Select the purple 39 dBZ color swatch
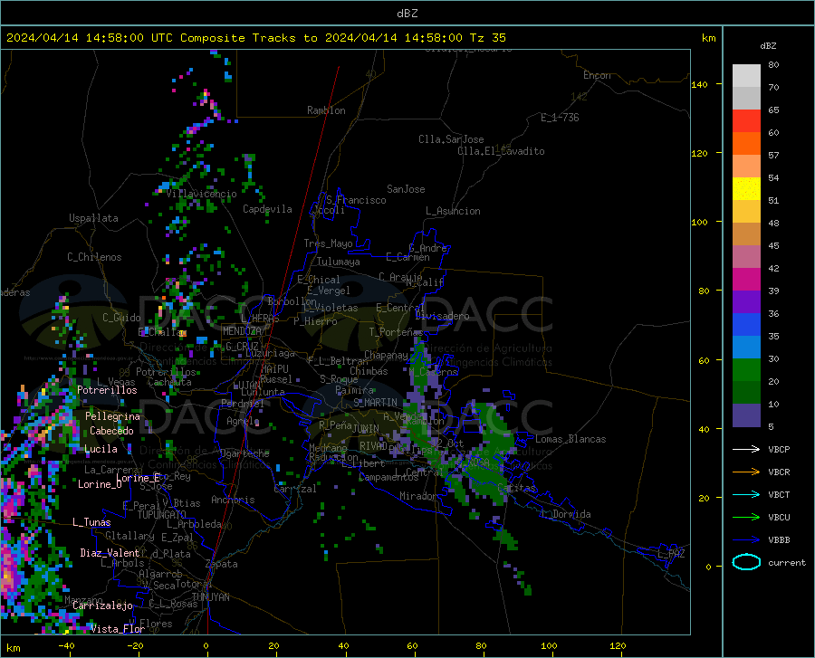815x658 pixels. coord(746,302)
